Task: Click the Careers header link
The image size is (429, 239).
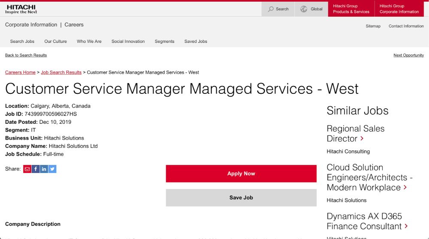Action: tap(74, 24)
